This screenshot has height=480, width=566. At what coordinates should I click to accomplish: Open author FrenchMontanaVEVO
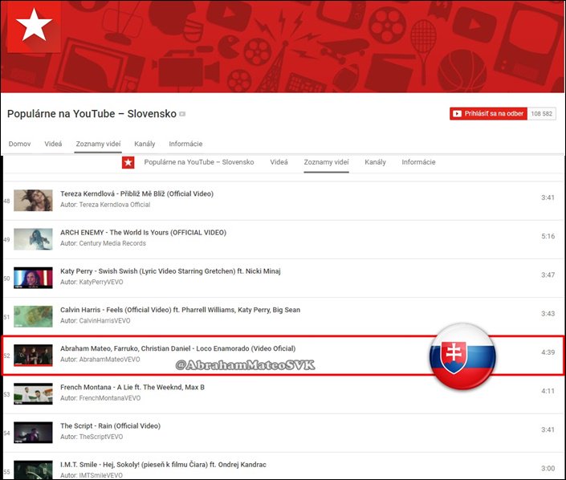coord(110,397)
